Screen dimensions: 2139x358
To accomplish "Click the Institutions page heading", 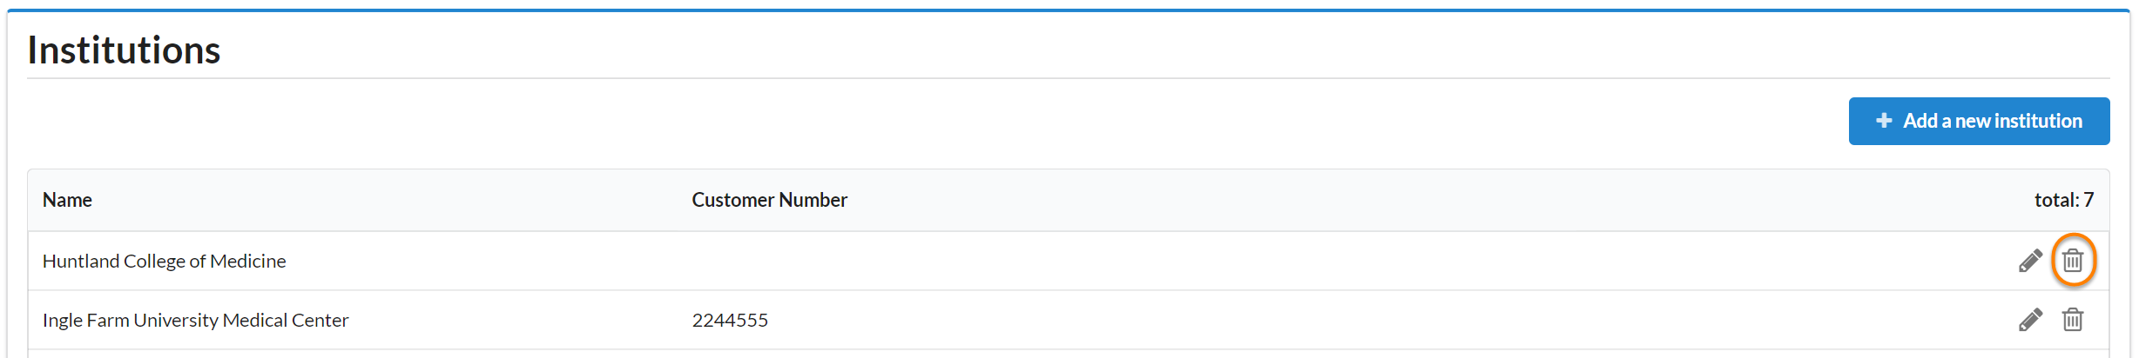I will (x=124, y=50).
